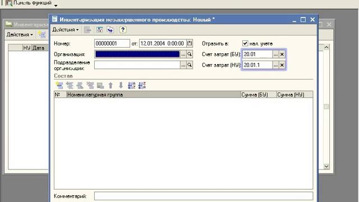Clear the Счет затрат (БУ) value
359x202 pixels.
click(282, 54)
